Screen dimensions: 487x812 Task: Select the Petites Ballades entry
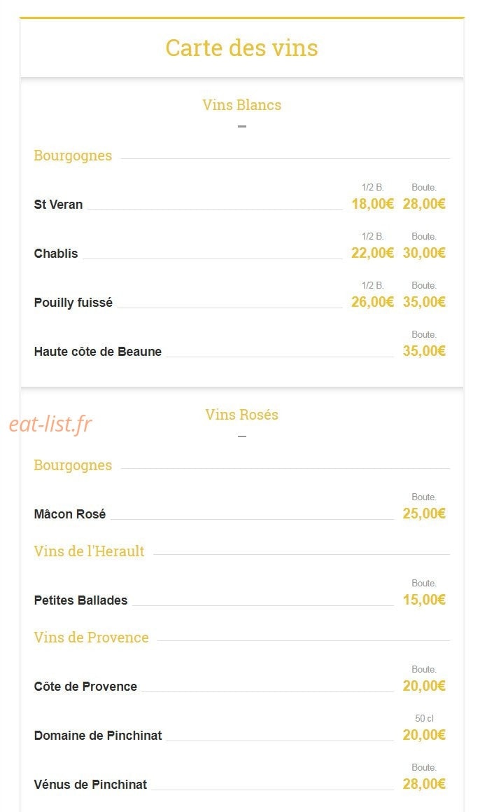tap(80, 600)
